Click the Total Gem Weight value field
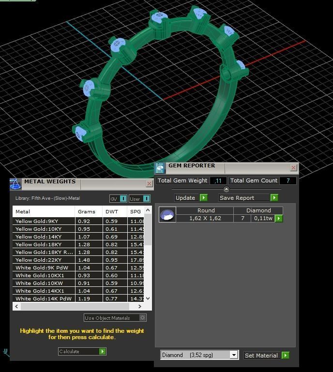333x372 pixels. [218, 181]
